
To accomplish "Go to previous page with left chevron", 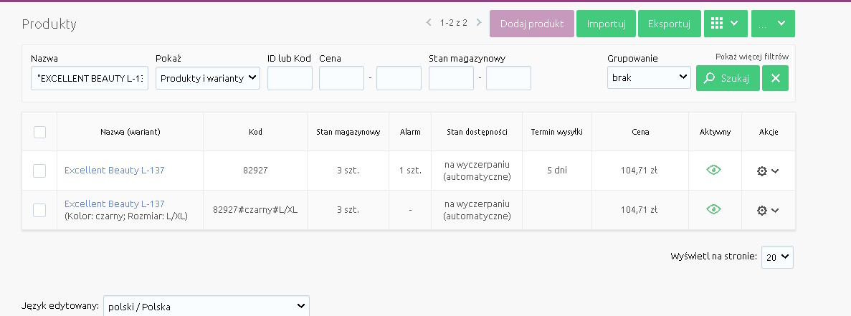I will tap(428, 23).
